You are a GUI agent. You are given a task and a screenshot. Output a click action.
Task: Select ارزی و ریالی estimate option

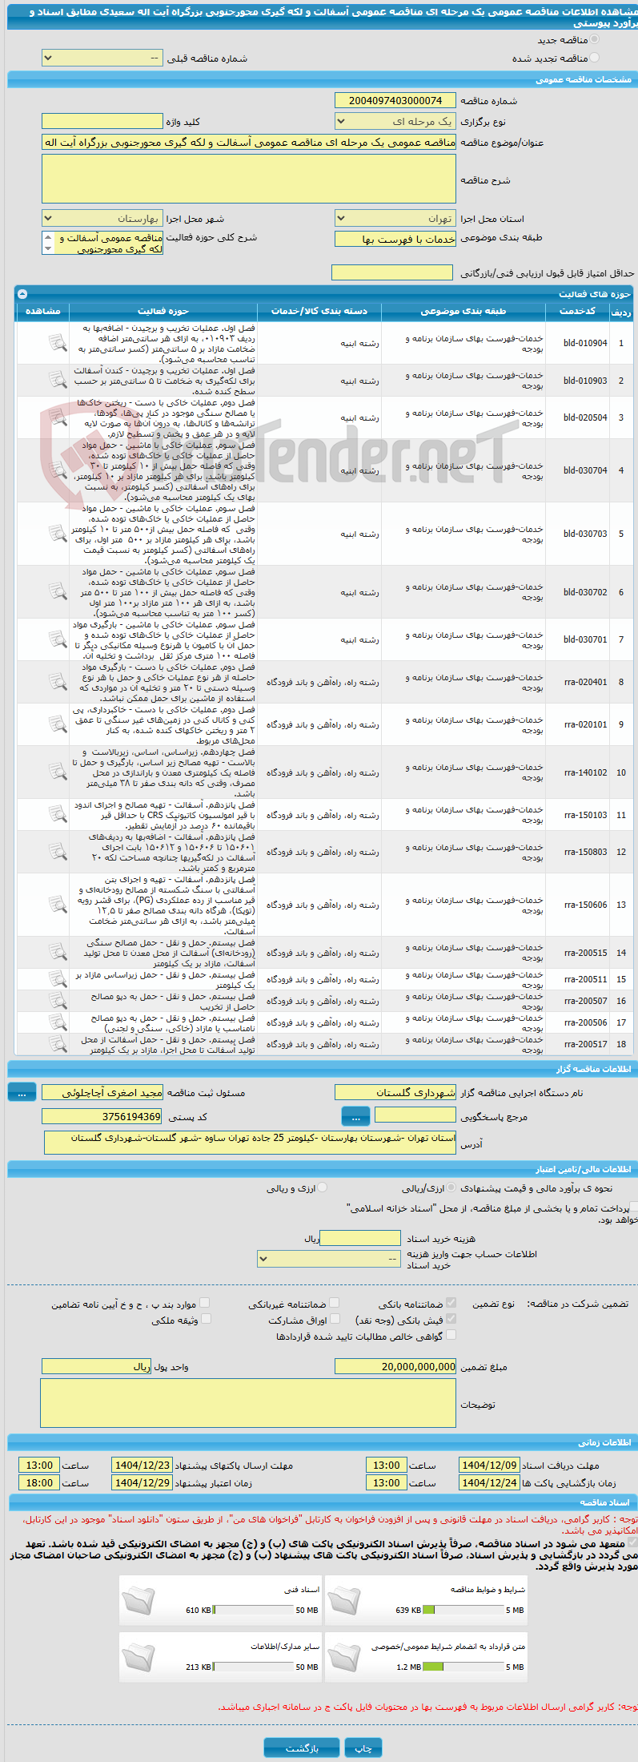pos(322,1188)
